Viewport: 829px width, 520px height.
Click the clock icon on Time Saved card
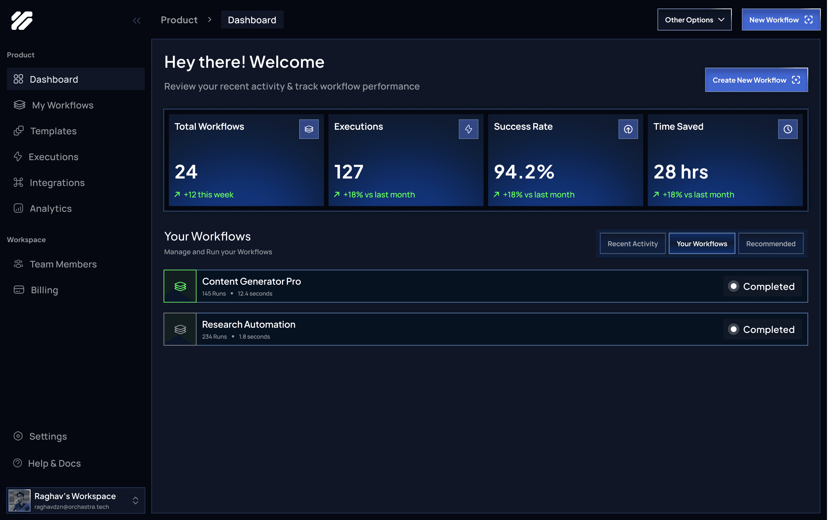click(x=788, y=129)
